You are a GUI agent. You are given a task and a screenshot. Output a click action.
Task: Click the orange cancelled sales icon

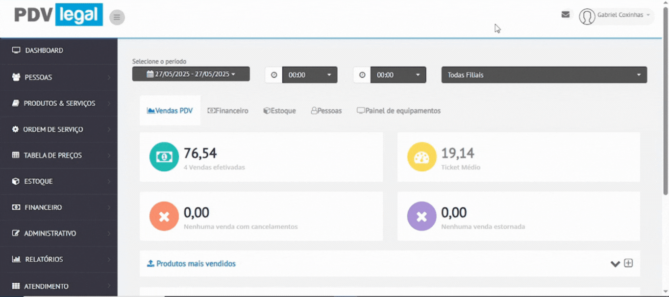(164, 216)
